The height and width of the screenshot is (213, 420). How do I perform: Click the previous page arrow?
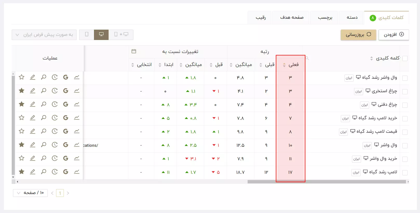[52, 193]
